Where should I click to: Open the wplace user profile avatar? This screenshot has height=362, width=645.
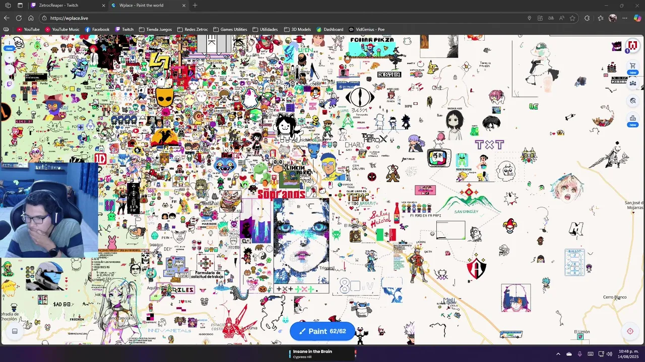tap(632, 46)
